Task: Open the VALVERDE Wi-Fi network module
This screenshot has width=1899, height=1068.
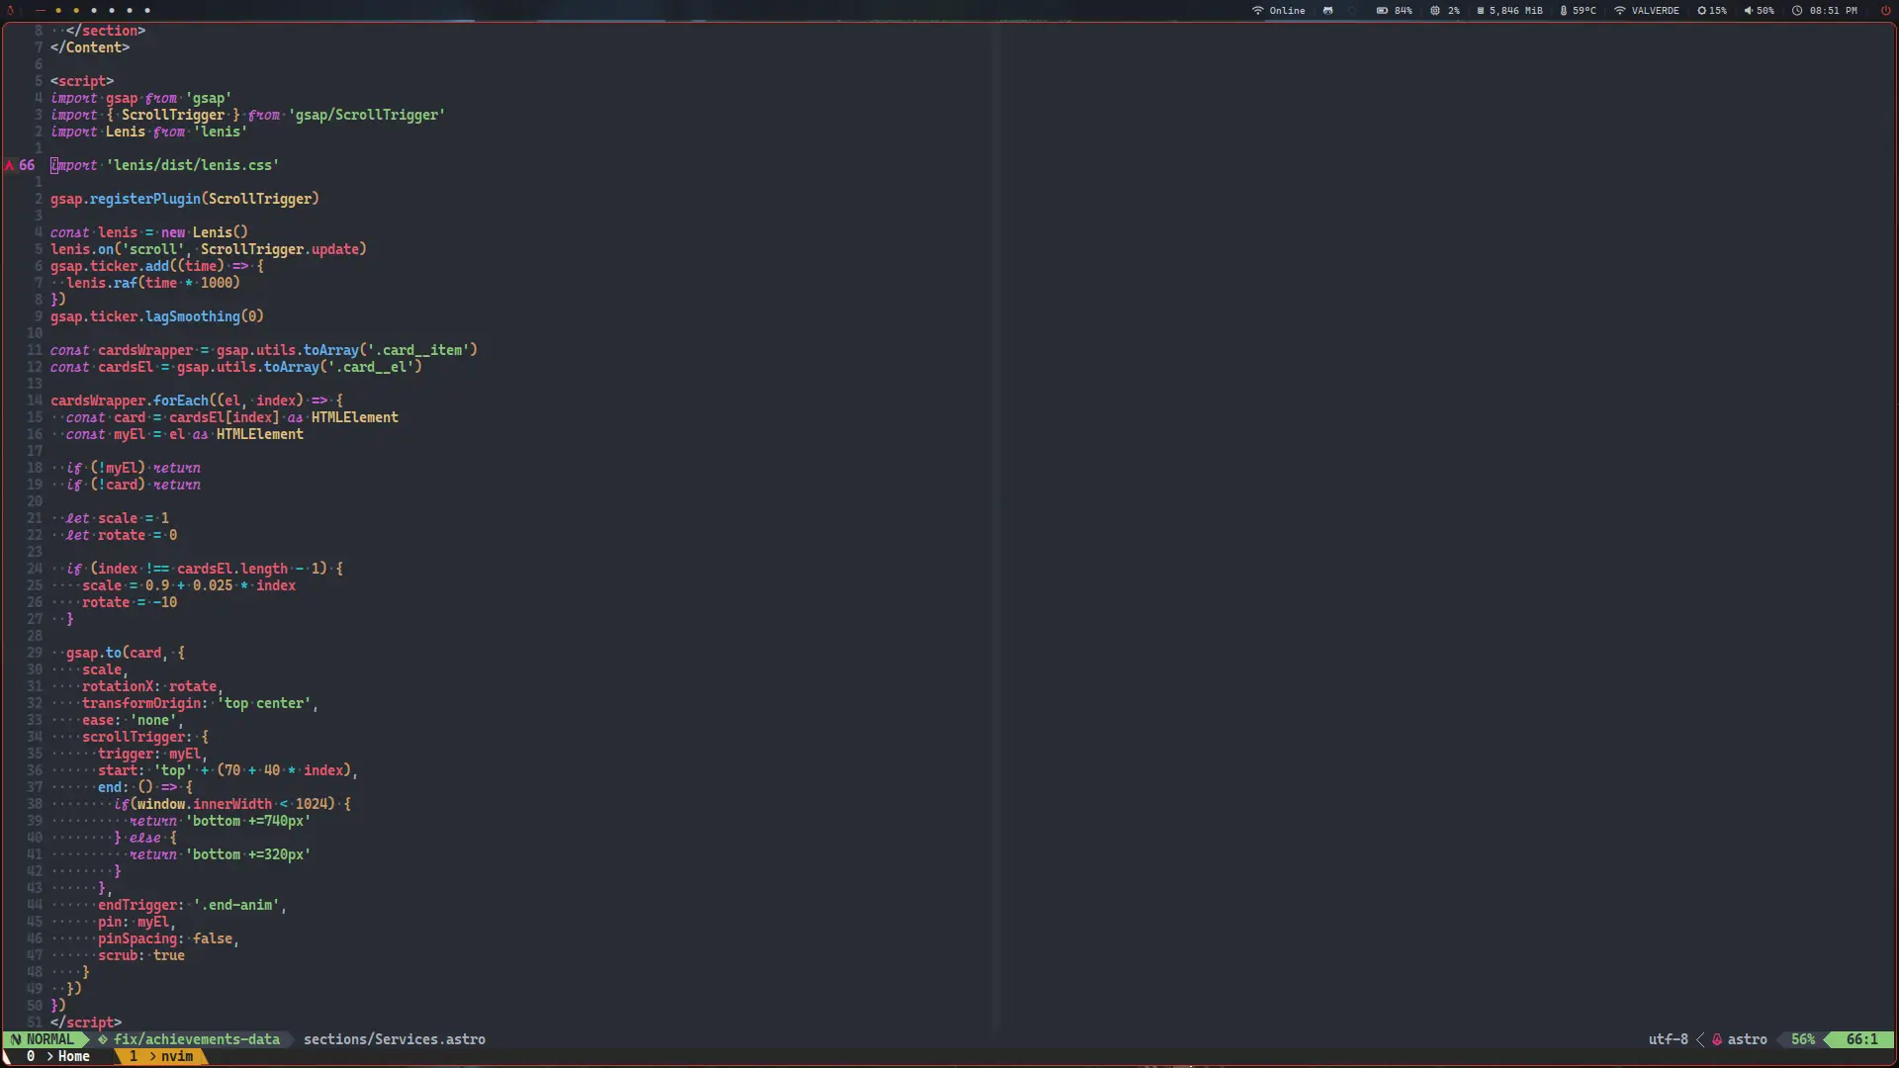Action: click(1647, 10)
